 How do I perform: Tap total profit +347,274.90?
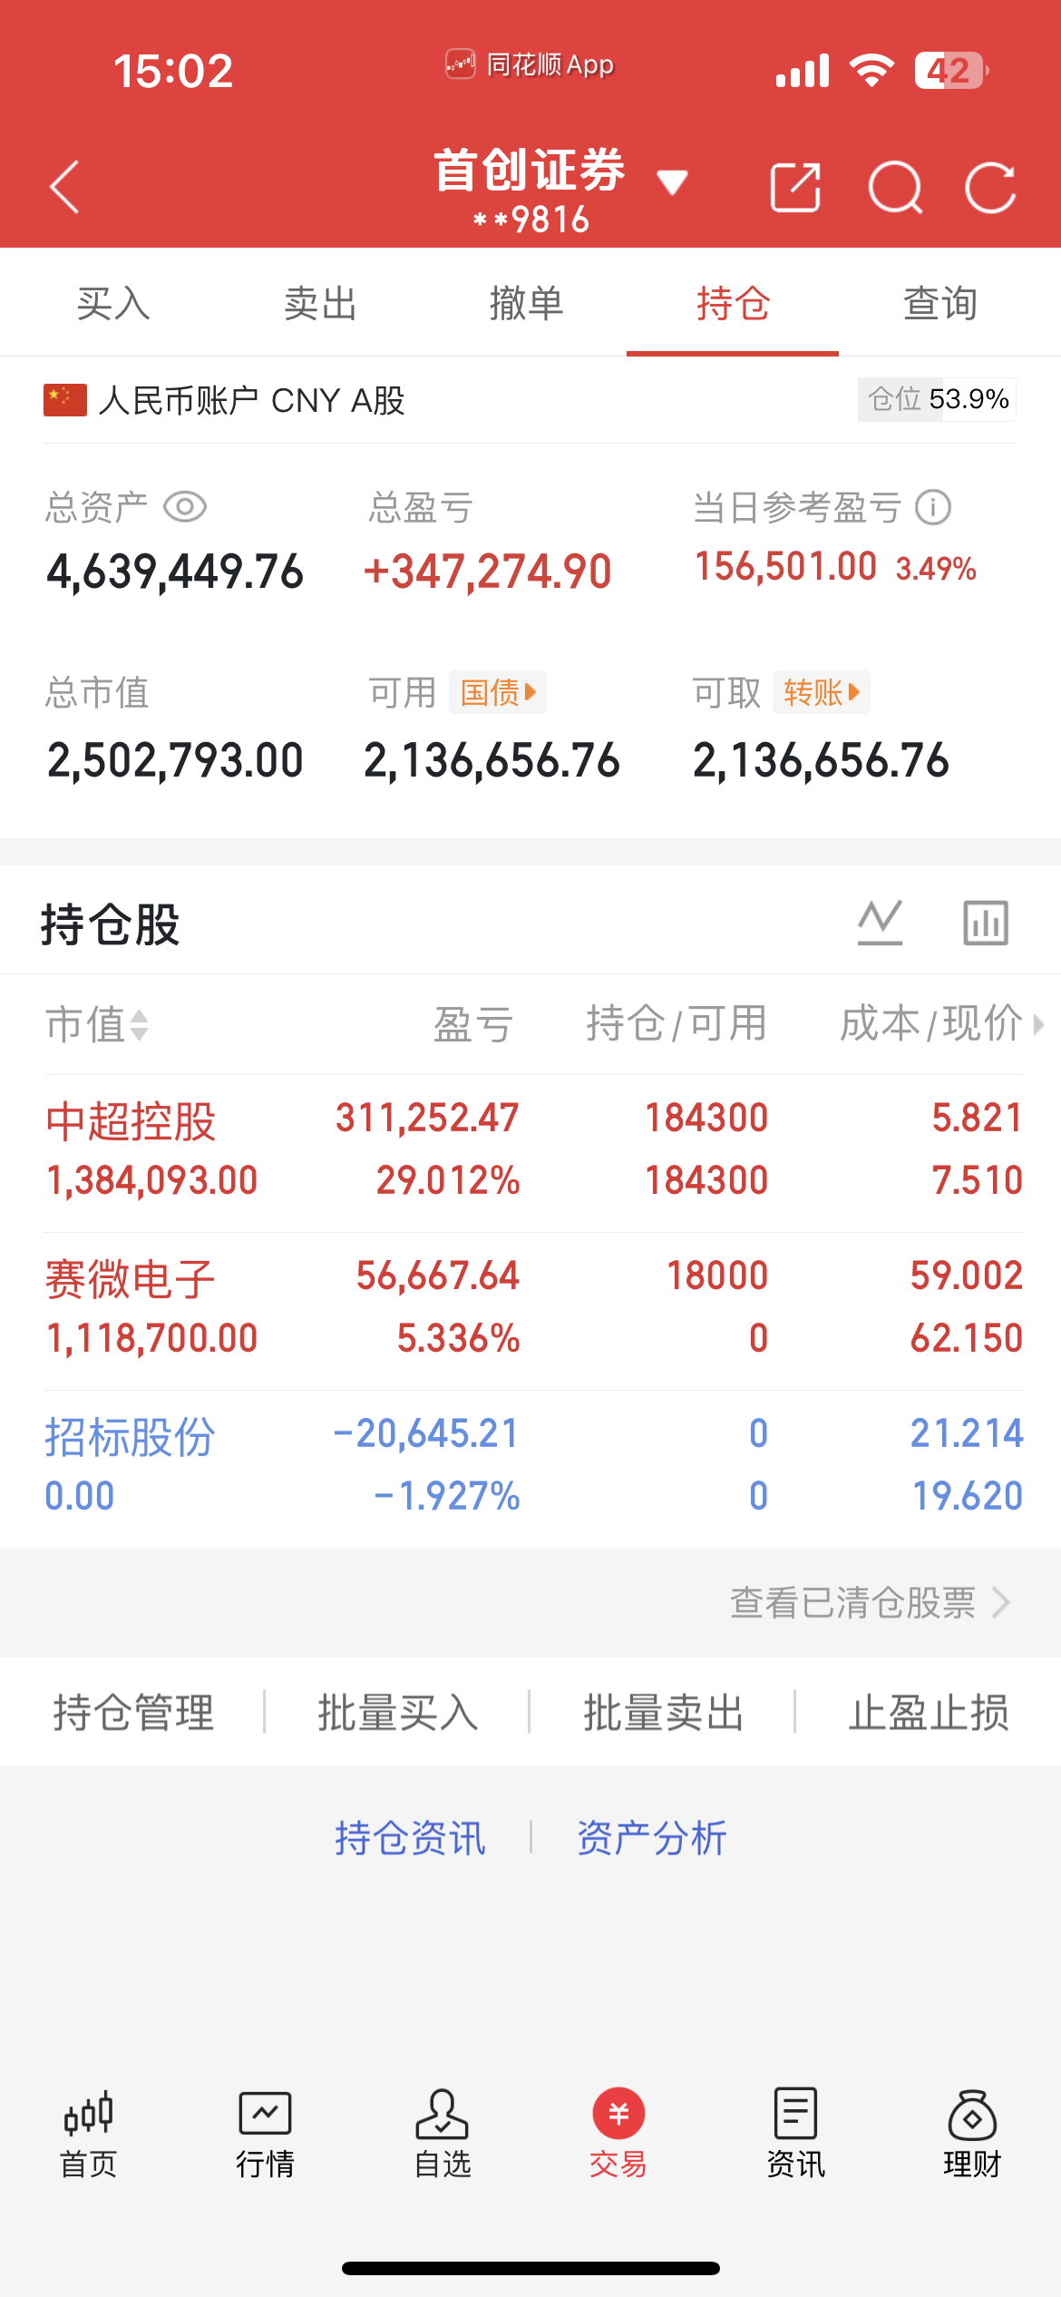coord(487,572)
